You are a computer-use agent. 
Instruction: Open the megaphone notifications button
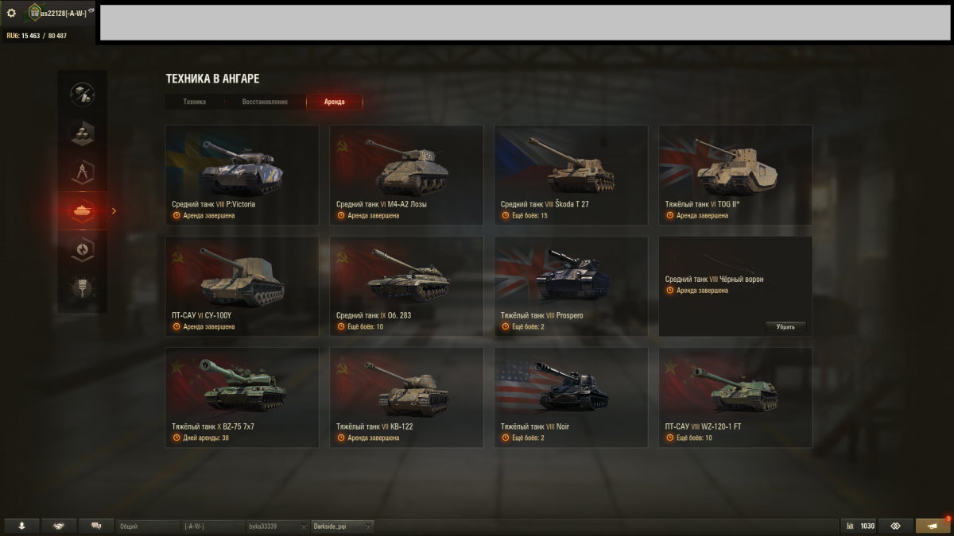tap(933, 526)
